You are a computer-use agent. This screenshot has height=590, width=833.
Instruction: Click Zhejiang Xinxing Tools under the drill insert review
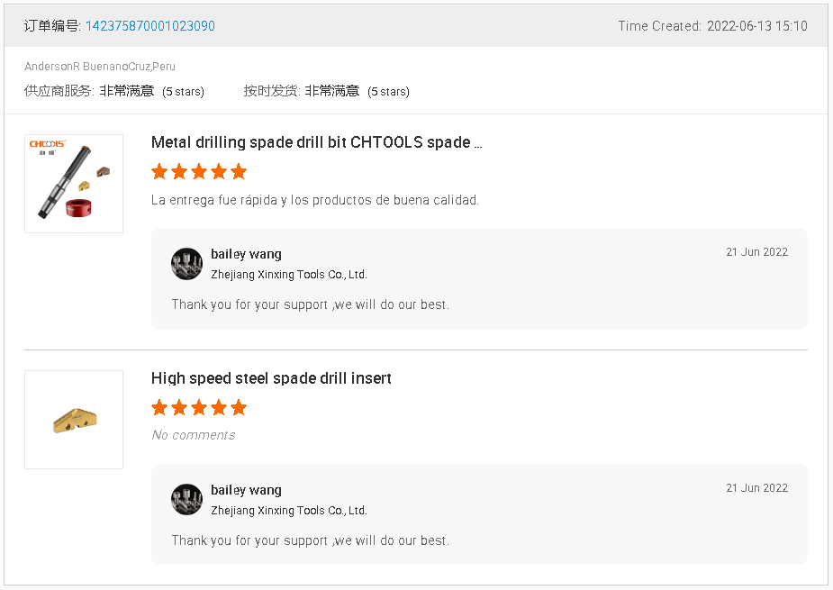[288, 511]
